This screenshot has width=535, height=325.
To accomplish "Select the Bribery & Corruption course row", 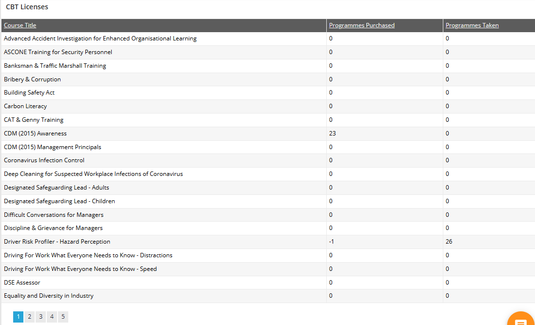I will [x=32, y=79].
